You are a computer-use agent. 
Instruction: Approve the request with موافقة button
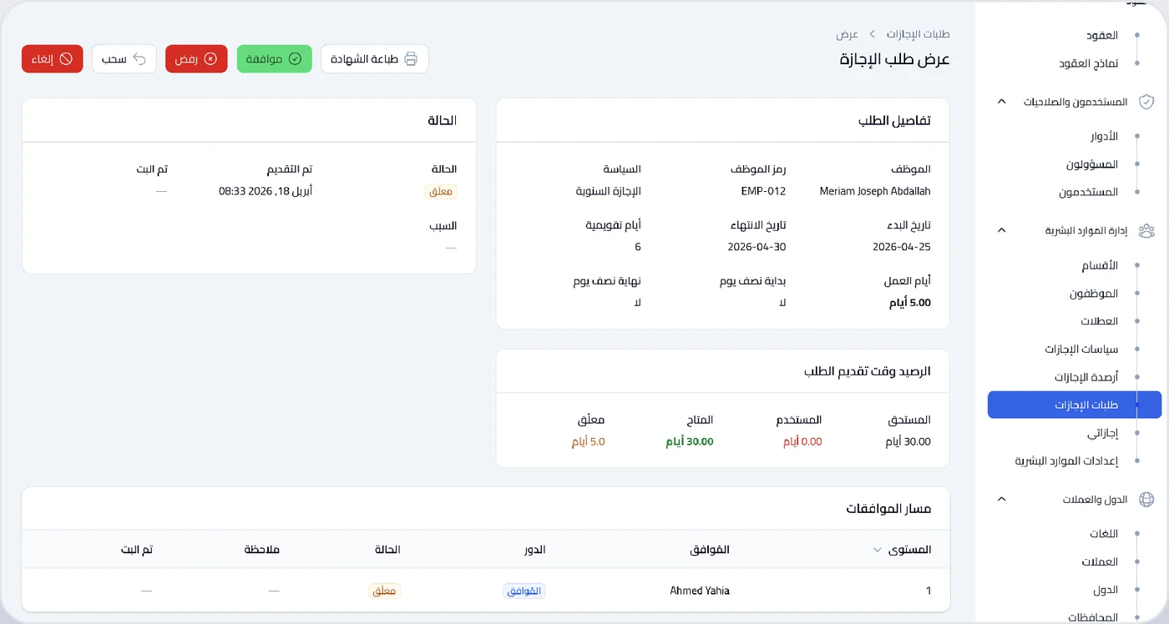click(x=274, y=59)
